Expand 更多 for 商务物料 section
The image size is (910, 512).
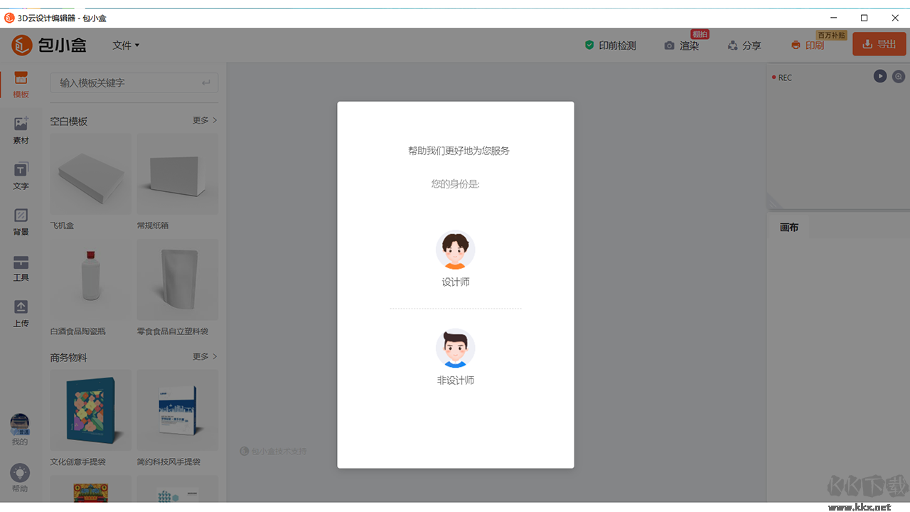(205, 356)
